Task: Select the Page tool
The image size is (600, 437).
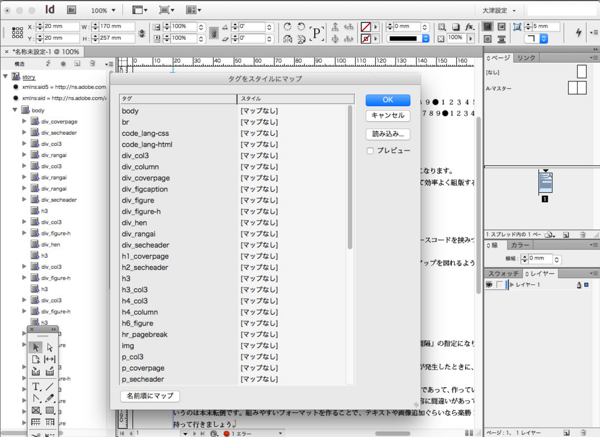Action: point(36,359)
